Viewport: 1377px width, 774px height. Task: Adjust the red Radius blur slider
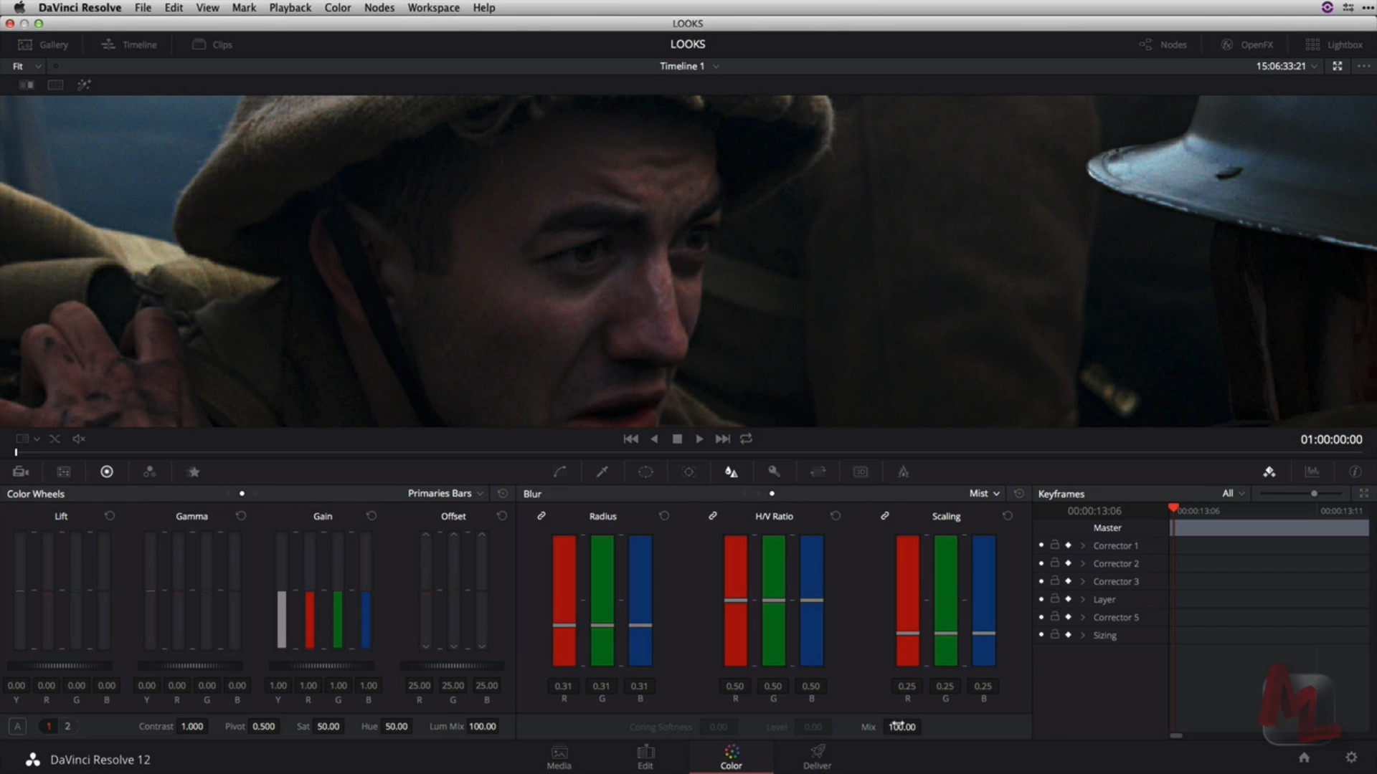564,625
